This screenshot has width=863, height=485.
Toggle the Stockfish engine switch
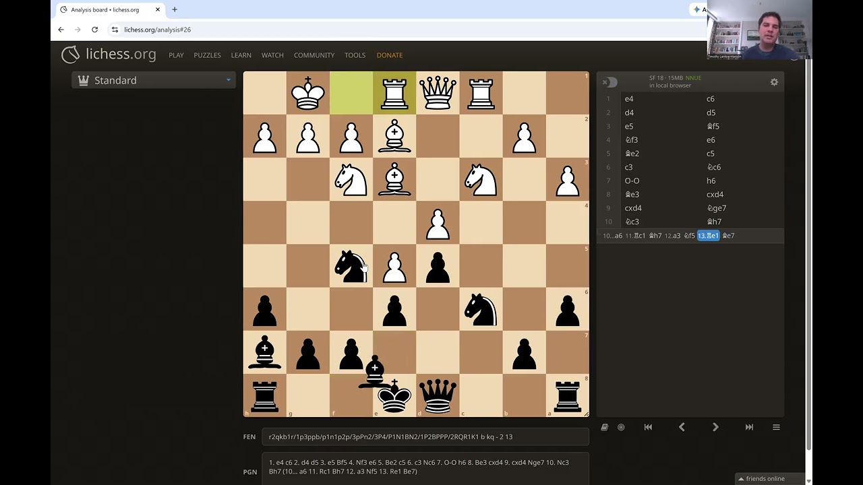[609, 82]
